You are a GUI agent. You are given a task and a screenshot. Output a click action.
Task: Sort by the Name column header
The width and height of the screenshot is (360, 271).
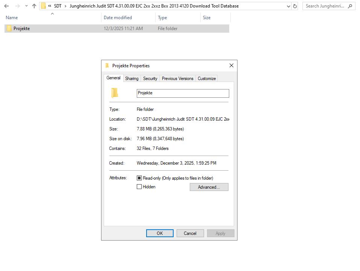(x=12, y=17)
